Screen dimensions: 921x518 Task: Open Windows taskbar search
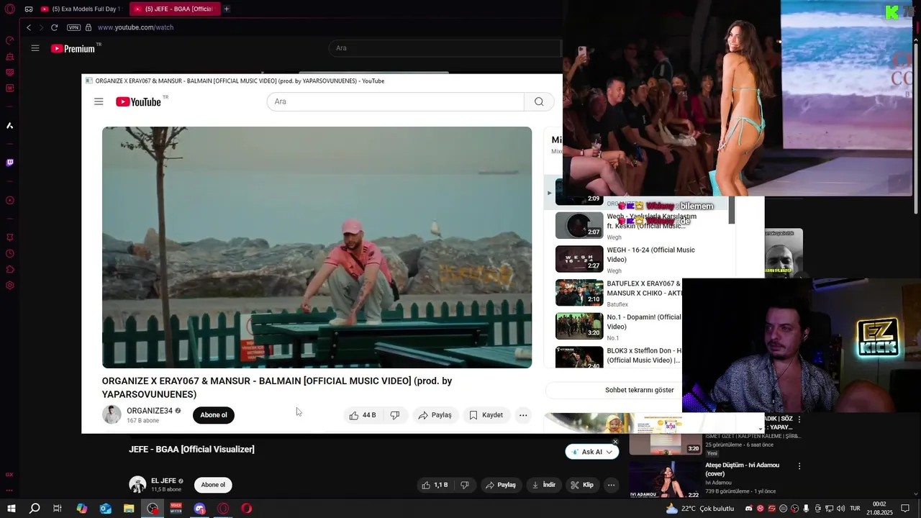tap(34, 509)
